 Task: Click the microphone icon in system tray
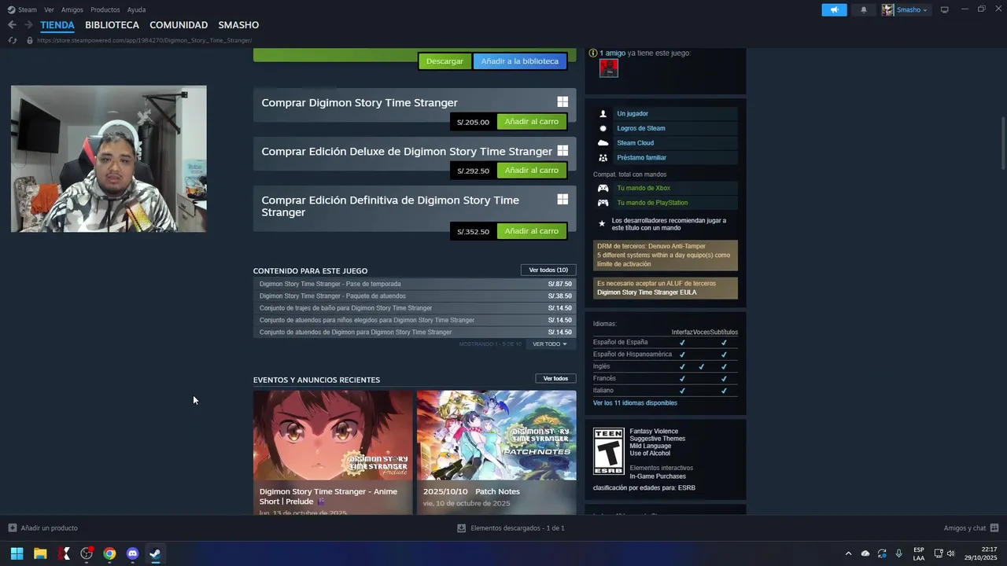click(x=898, y=553)
